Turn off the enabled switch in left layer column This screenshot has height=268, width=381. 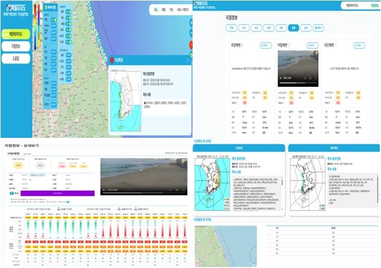tap(53, 20)
